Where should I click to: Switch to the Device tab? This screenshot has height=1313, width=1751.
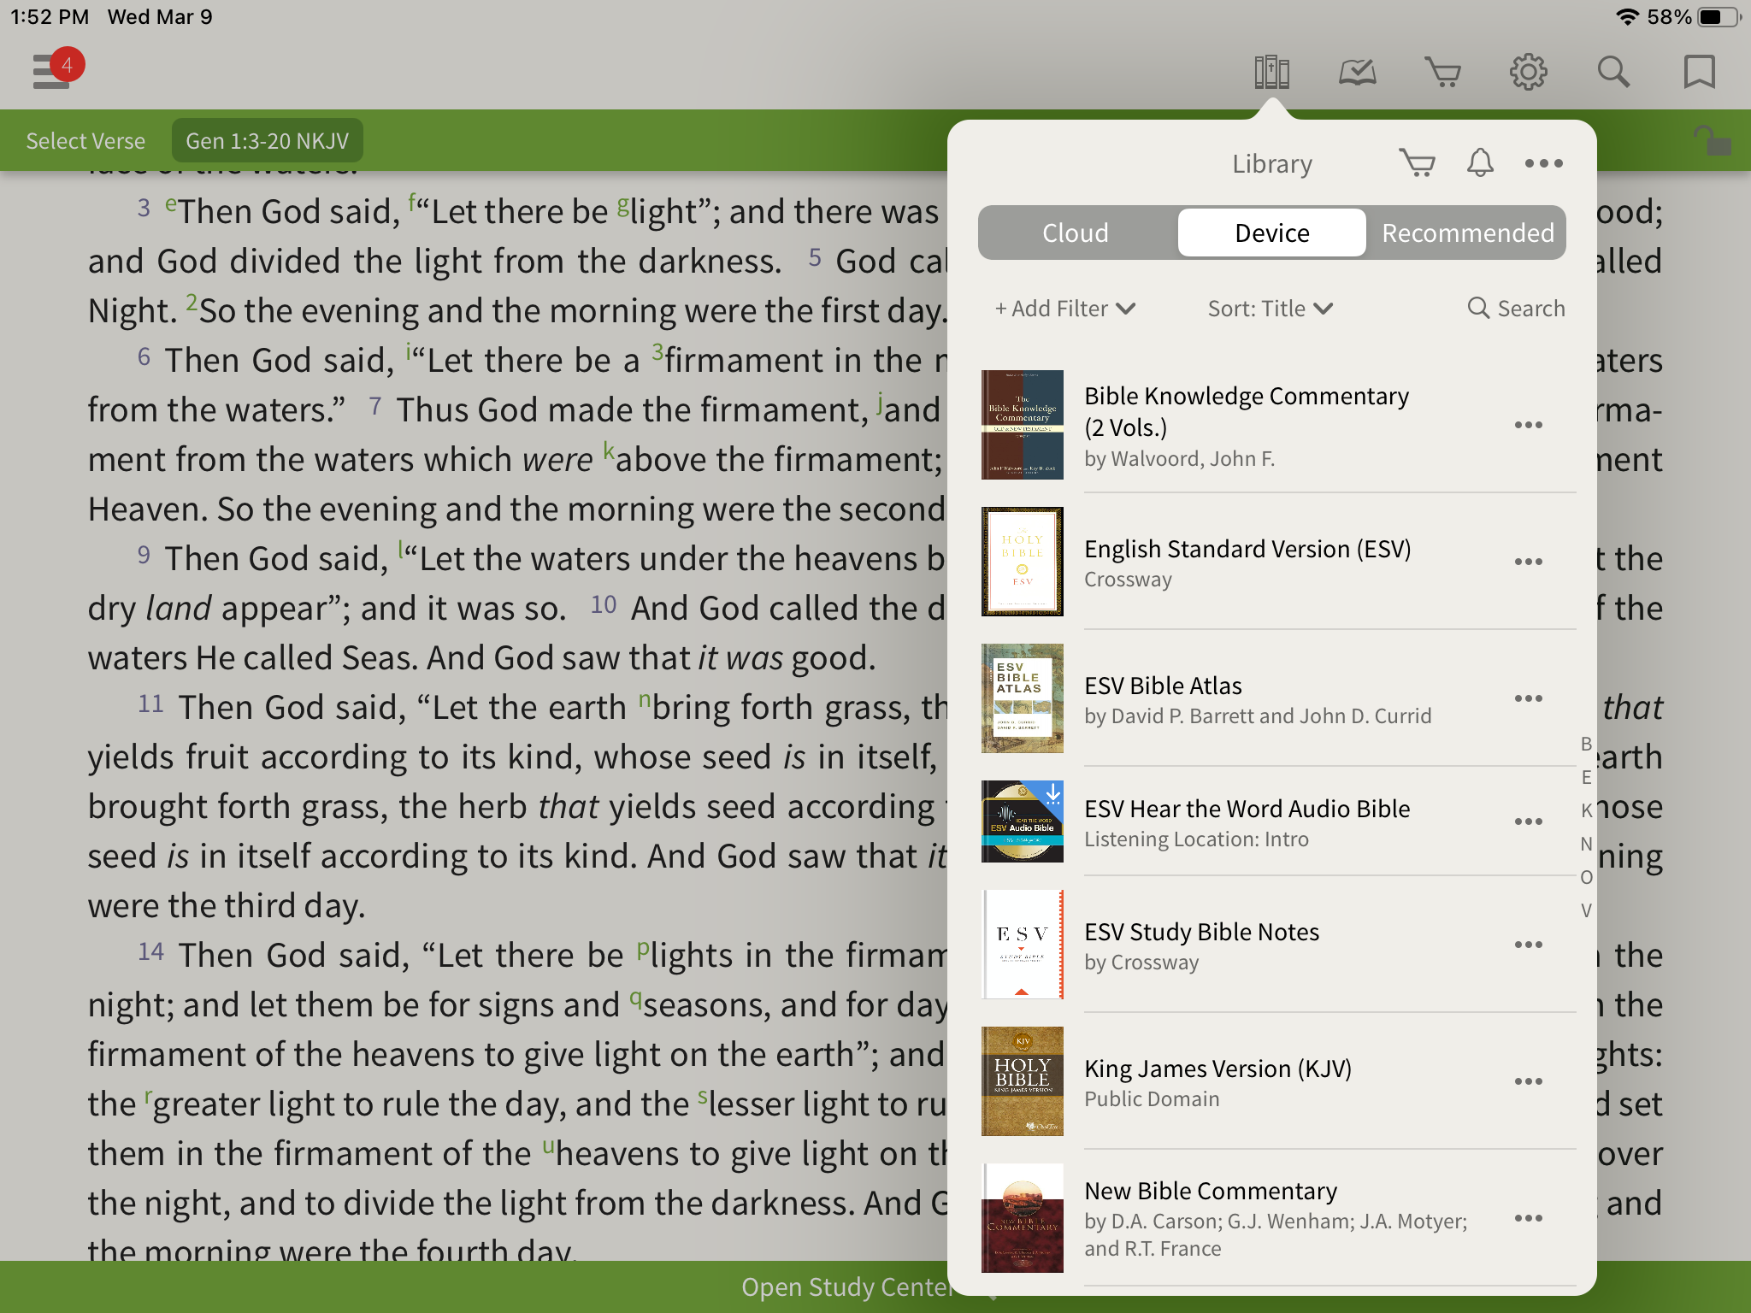coord(1272,233)
